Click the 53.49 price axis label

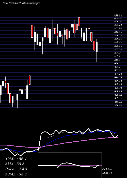[x=118, y=46]
